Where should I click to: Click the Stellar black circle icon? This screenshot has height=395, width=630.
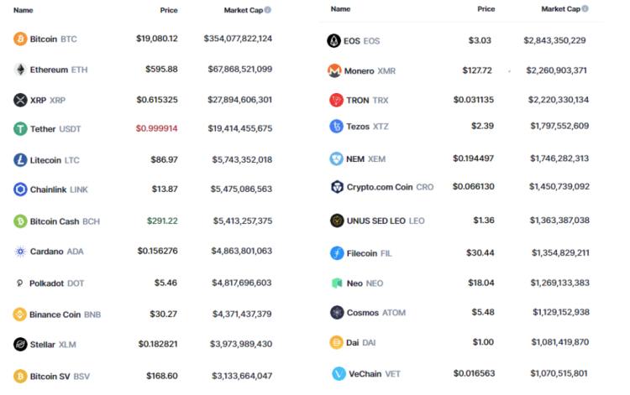(x=20, y=344)
